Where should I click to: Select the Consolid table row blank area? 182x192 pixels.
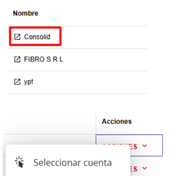point(104,37)
